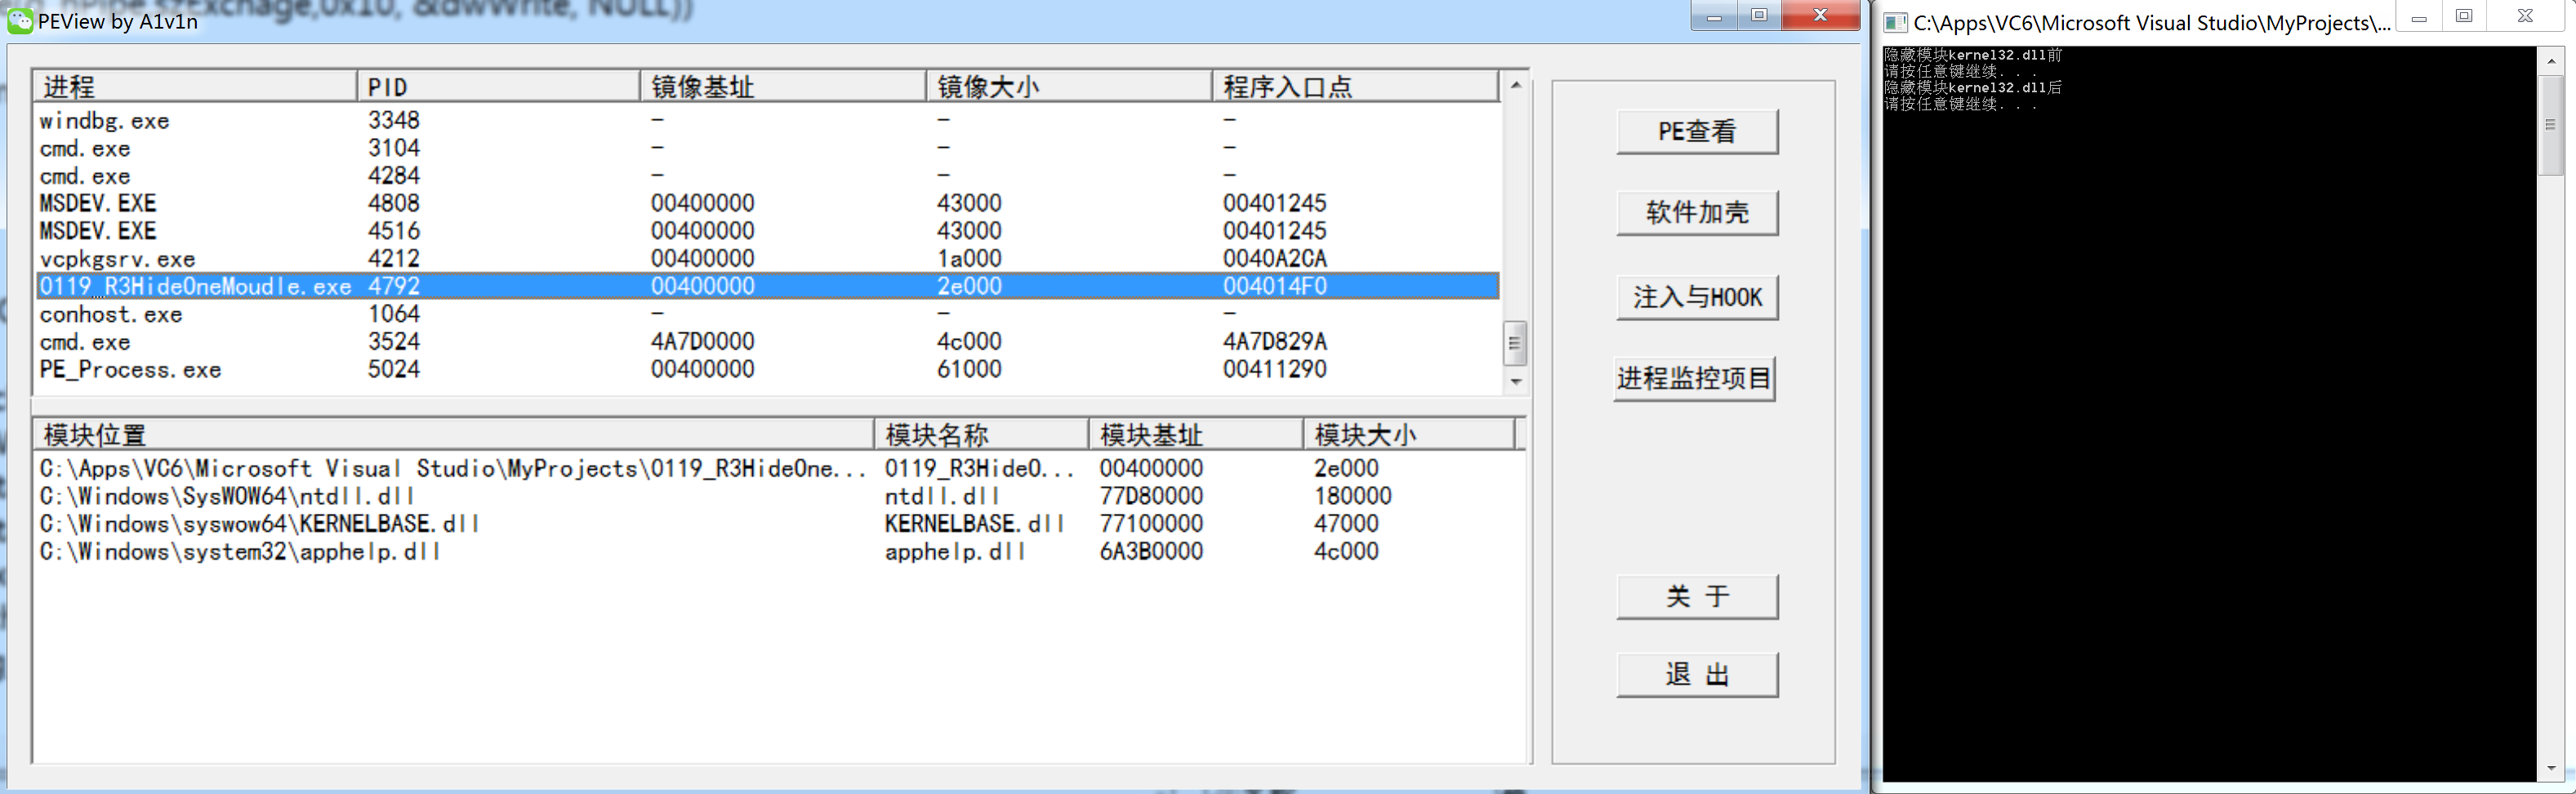The height and width of the screenshot is (794, 2576).
Task: Select the C:\Windows\syswow64\KERNELBASE.dll module path
Action: coord(259,525)
